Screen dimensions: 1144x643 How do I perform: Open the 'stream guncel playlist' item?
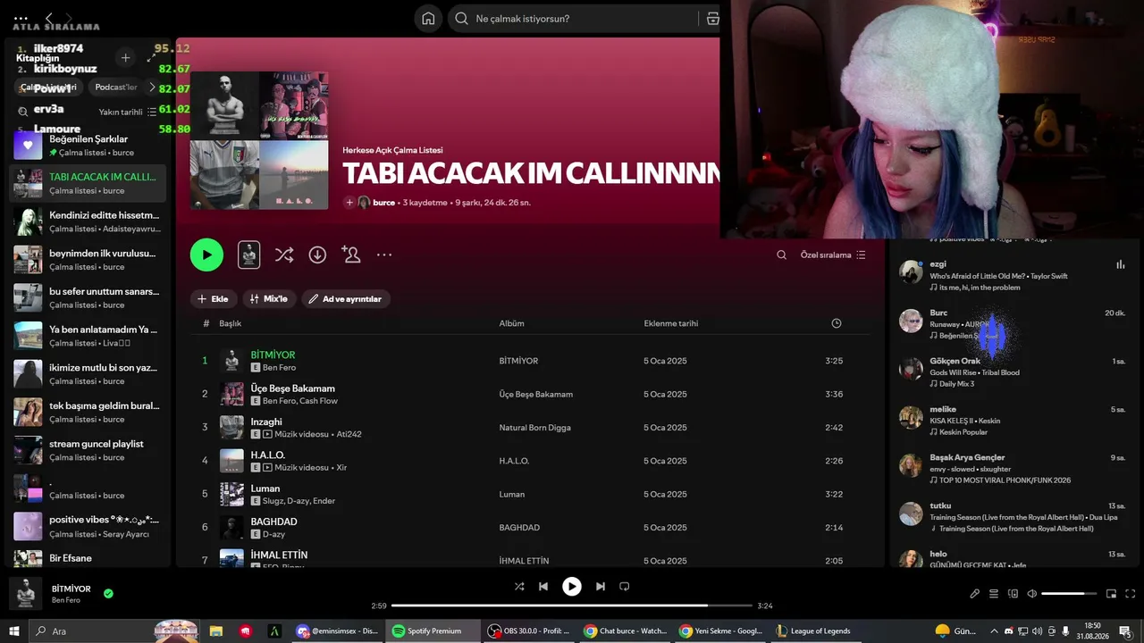pyautogui.click(x=88, y=450)
